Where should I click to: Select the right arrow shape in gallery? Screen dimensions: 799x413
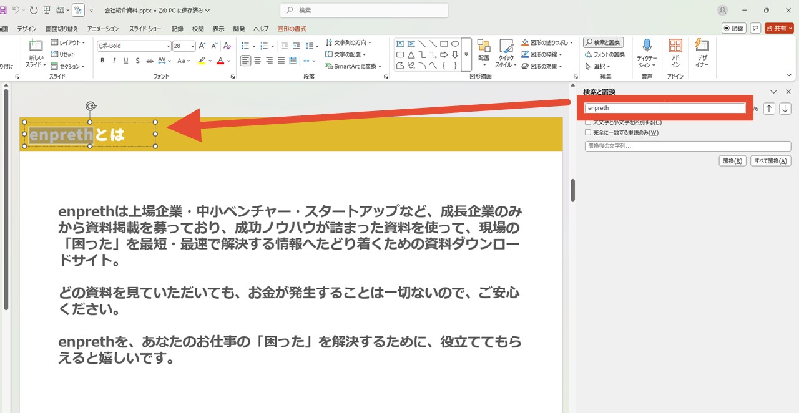click(x=444, y=55)
